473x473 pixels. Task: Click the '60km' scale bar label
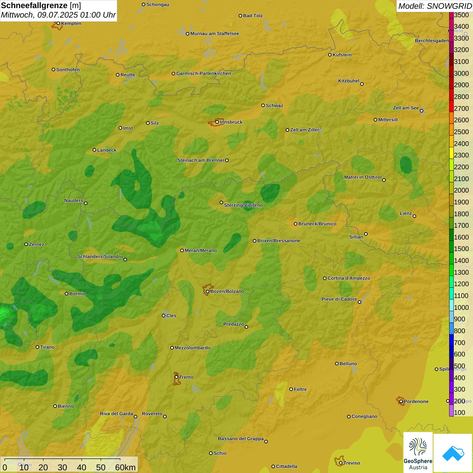(x=125, y=467)
